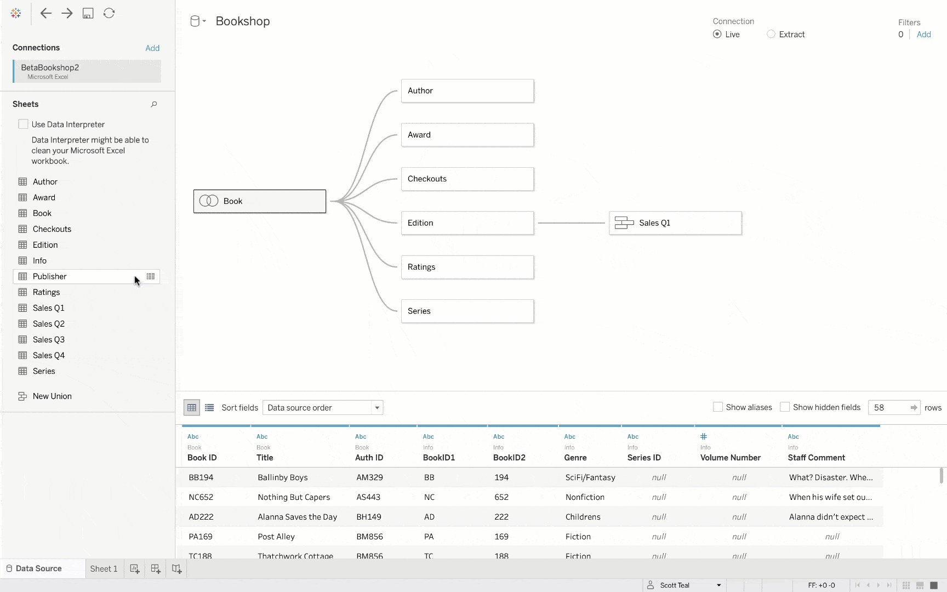This screenshot has width=947, height=592.
Task: Select the Award table on canvas
Action: click(467, 135)
